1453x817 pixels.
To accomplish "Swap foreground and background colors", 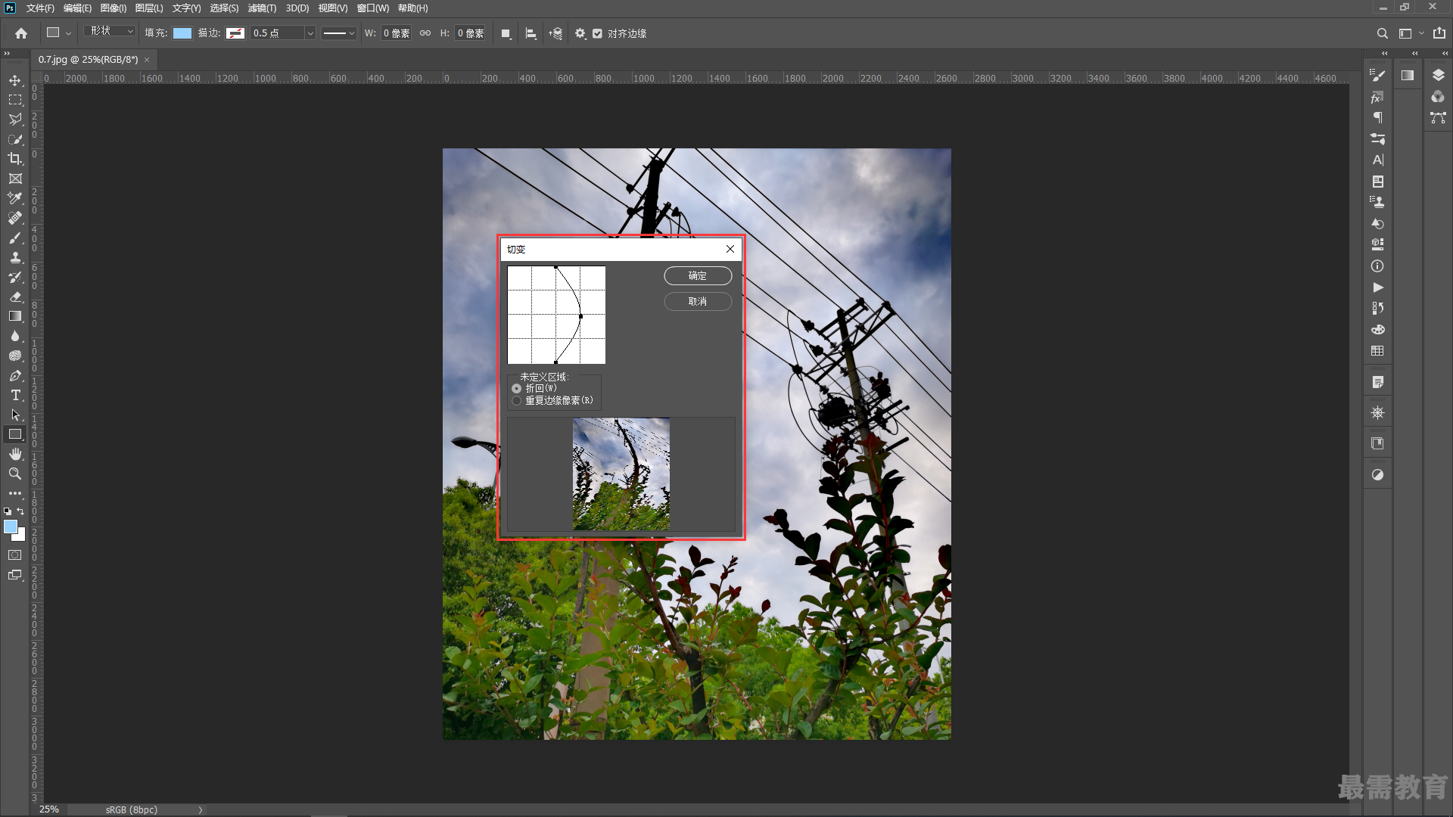I will click(21, 512).
